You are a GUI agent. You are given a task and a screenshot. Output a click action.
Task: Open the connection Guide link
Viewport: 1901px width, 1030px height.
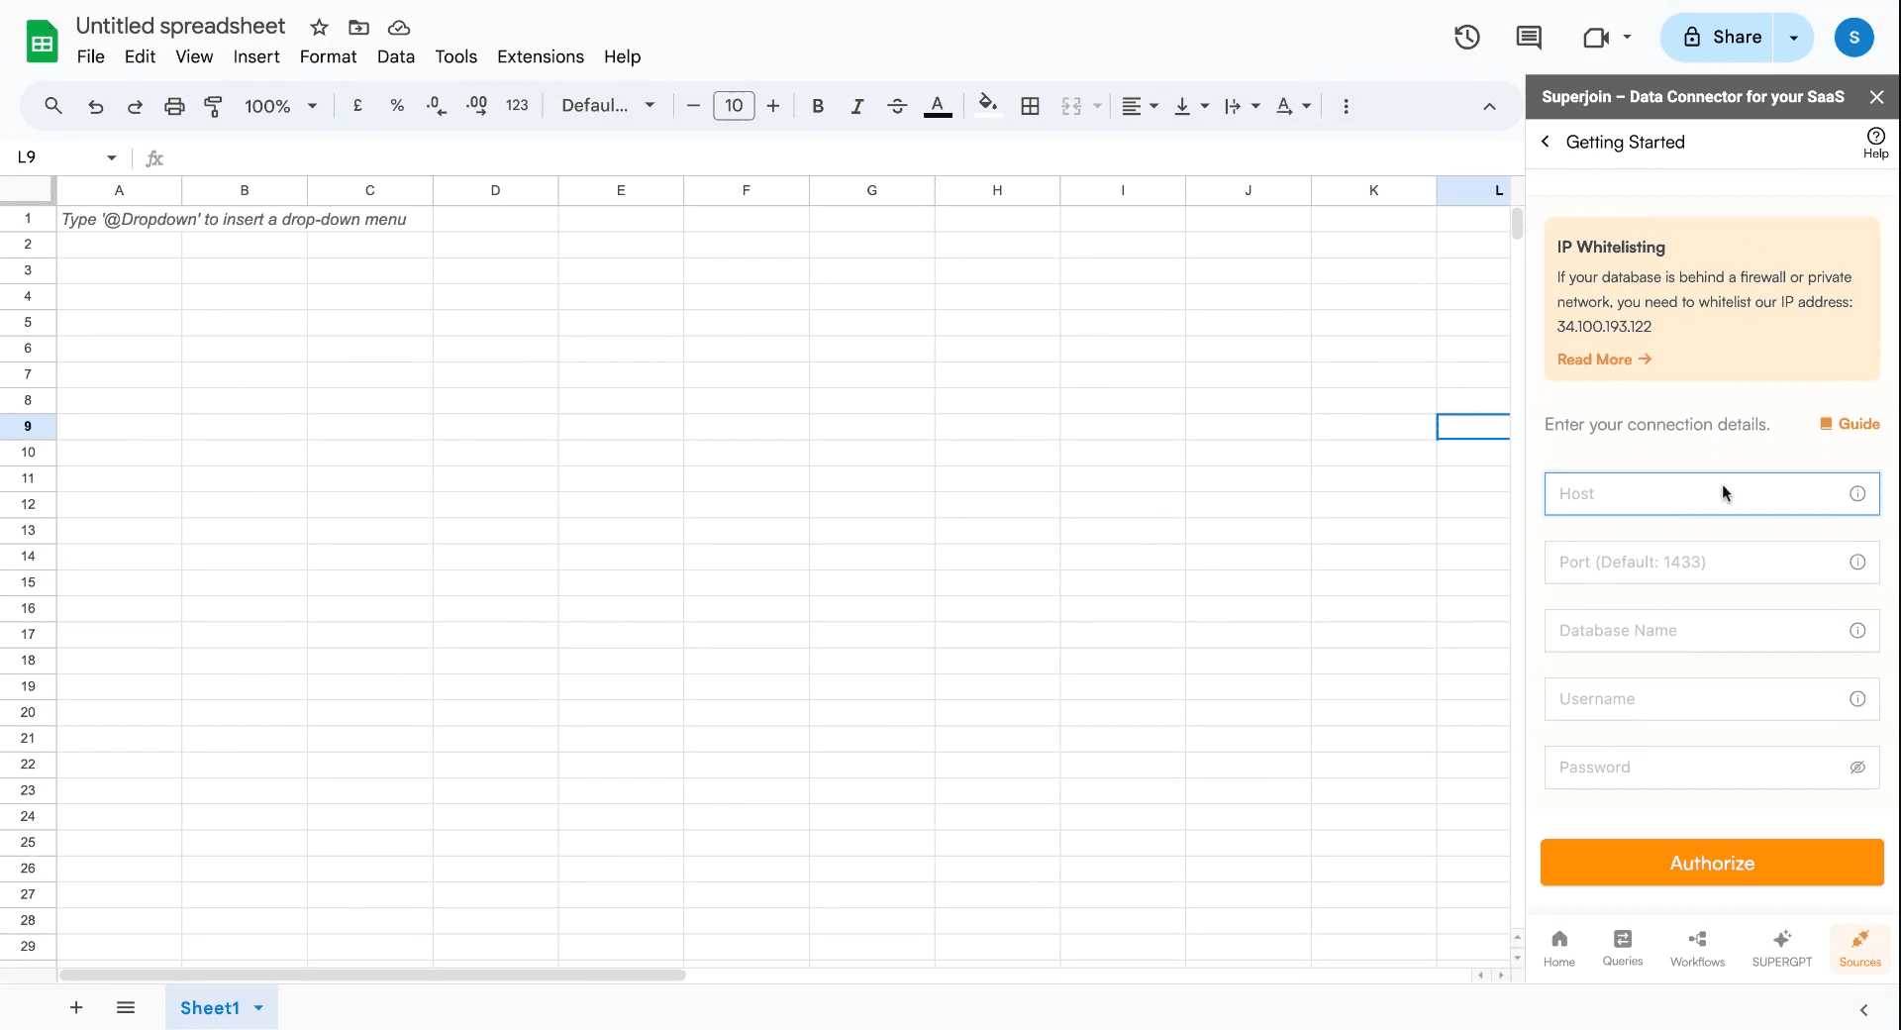(1850, 424)
